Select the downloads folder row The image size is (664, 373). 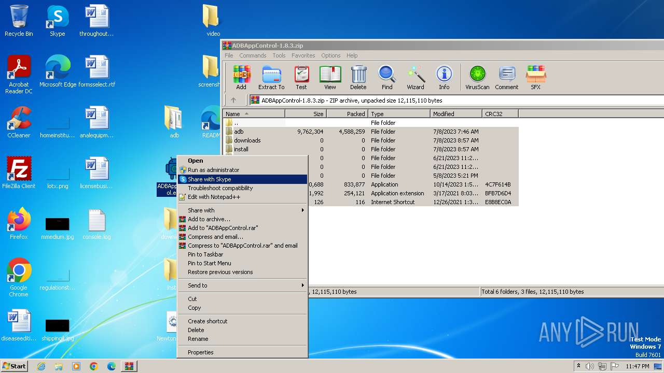tap(371, 140)
